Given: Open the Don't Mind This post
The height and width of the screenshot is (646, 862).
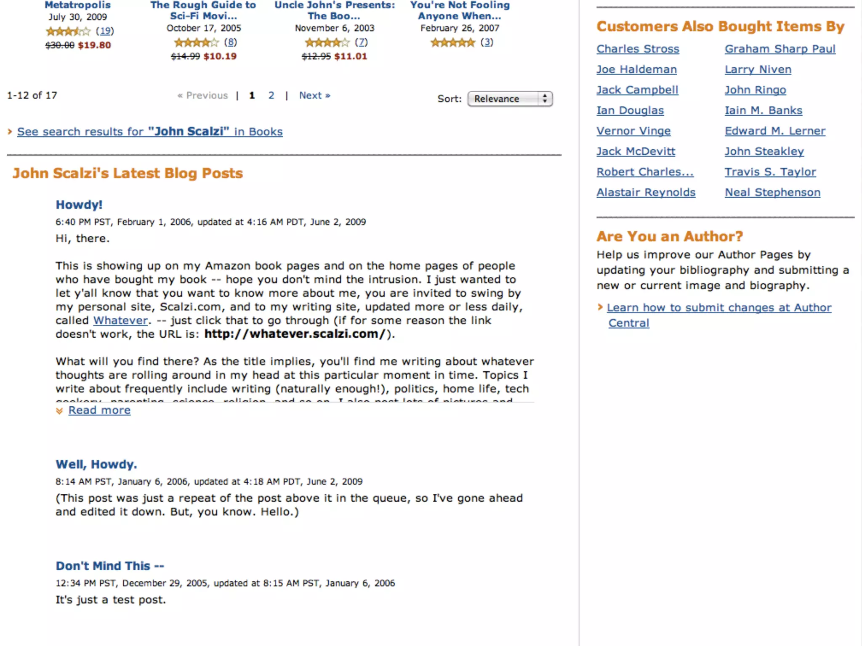Looking at the screenshot, I should [110, 566].
